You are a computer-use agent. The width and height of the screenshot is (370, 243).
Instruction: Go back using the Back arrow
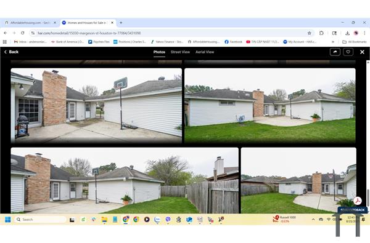click(11, 52)
